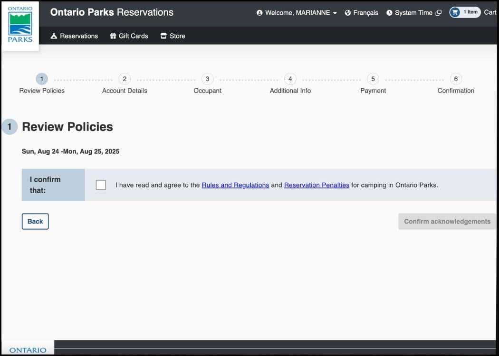Select step 5 Payment

tap(373, 84)
